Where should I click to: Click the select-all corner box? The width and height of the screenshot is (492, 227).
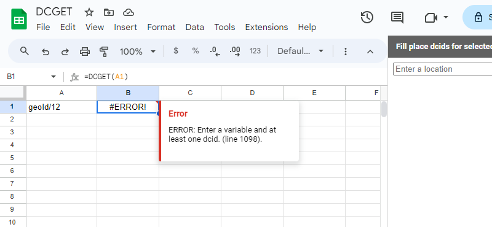click(12, 93)
